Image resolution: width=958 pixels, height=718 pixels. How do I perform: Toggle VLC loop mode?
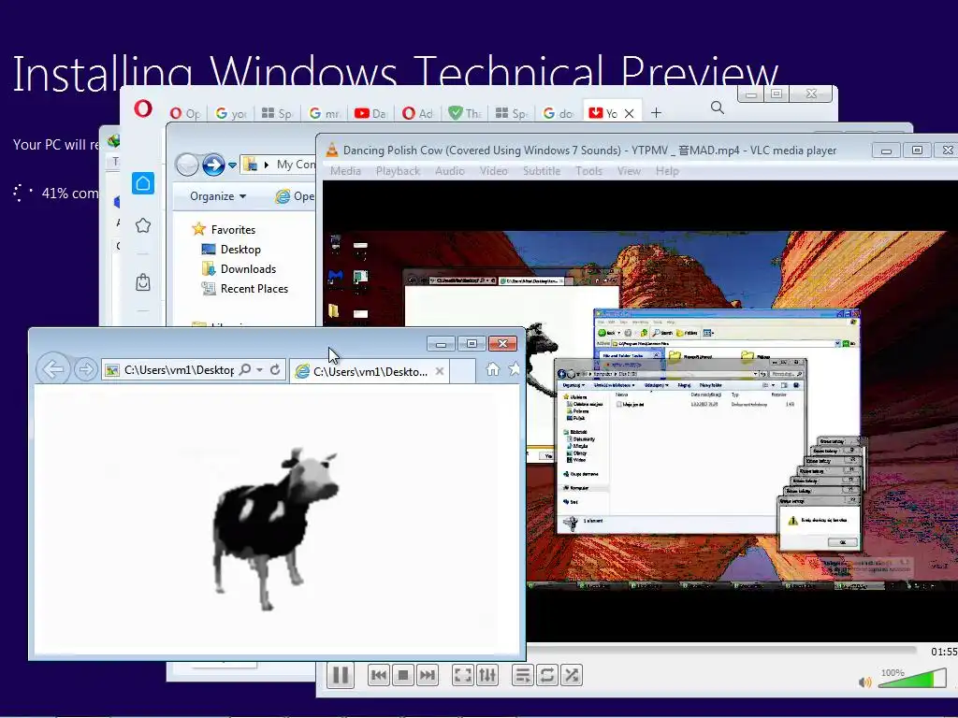point(546,675)
